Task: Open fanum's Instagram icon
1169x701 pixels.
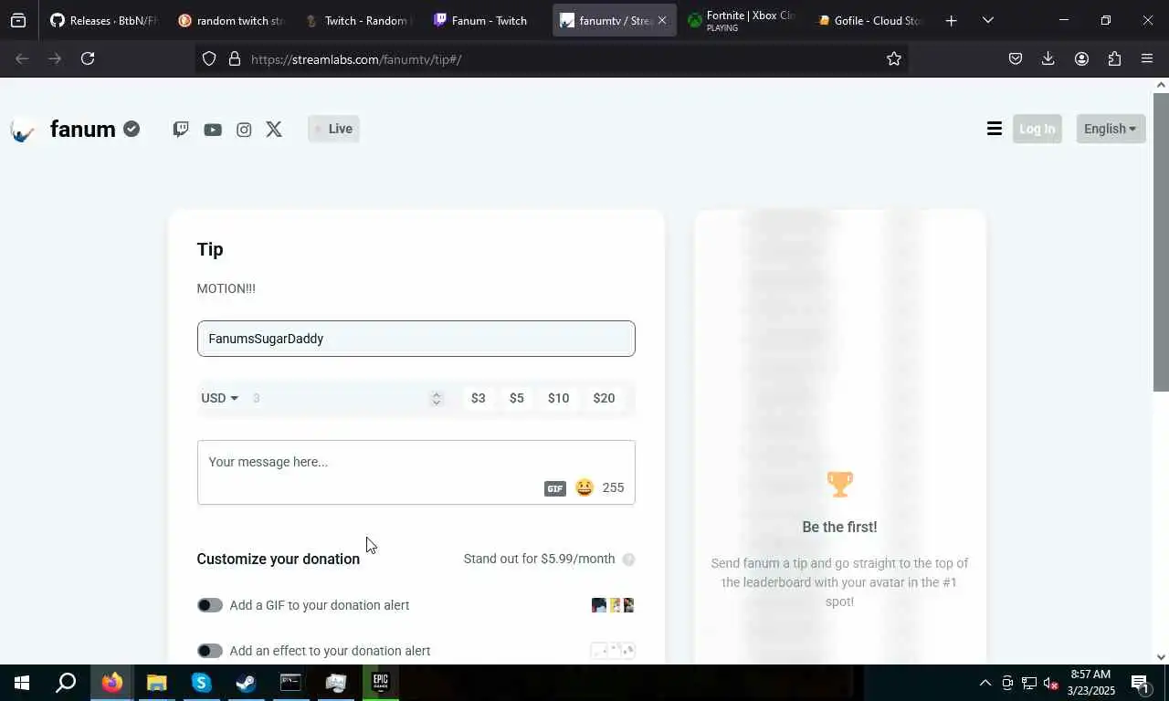Action: point(244,130)
